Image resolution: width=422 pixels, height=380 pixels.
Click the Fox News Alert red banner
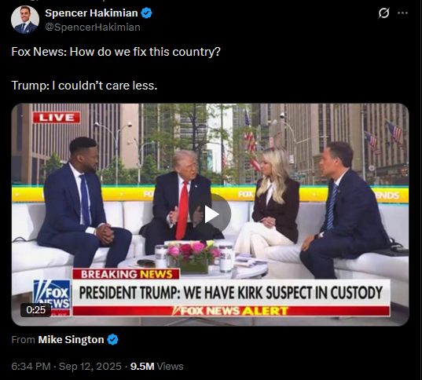pos(231,311)
